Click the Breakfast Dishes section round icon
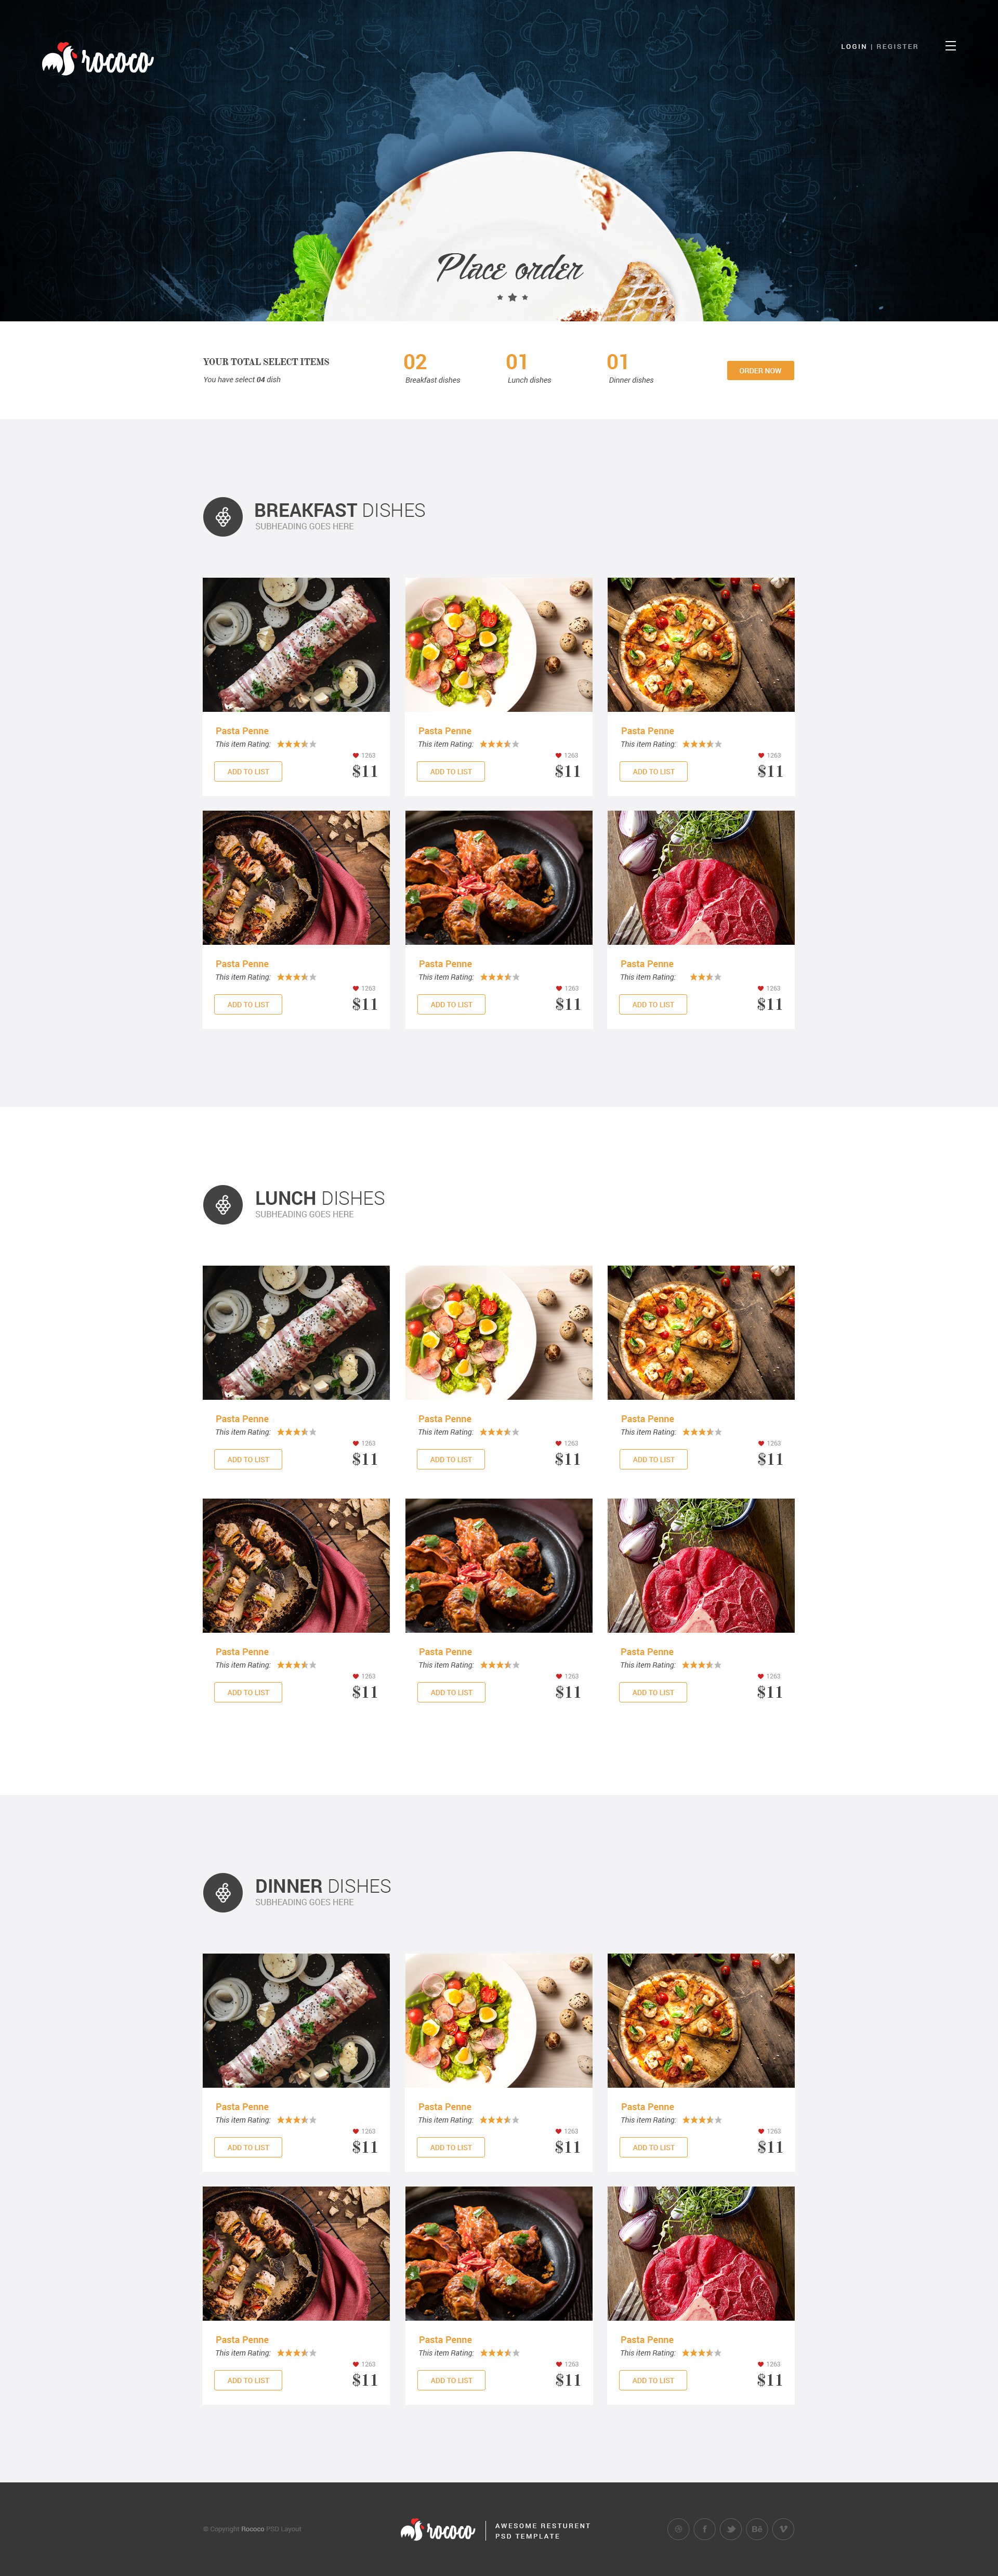This screenshot has height=2576, width=998. (x=223, y=517)
